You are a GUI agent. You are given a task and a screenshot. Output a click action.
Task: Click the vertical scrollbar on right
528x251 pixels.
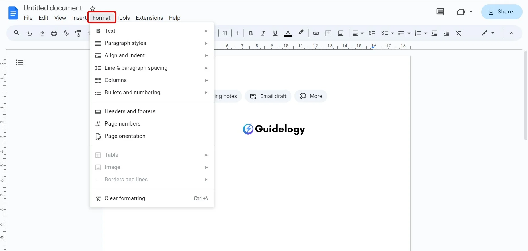click(x=525, y=95)
